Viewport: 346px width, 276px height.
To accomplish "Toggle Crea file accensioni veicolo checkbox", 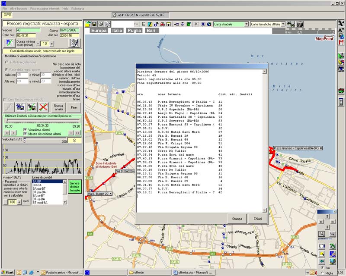I will 5,100.
